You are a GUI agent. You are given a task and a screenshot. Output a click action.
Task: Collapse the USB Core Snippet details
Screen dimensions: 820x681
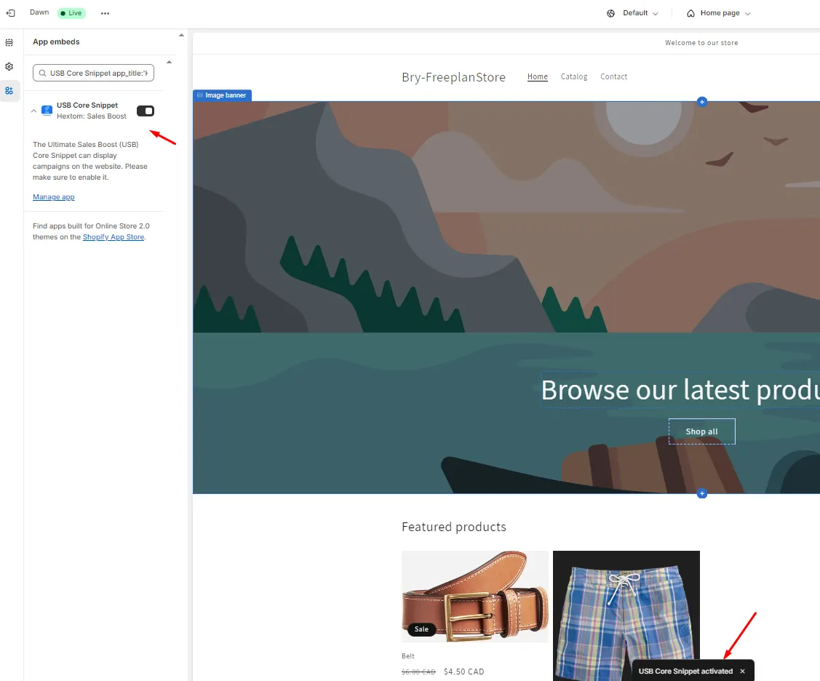[34, 111]
